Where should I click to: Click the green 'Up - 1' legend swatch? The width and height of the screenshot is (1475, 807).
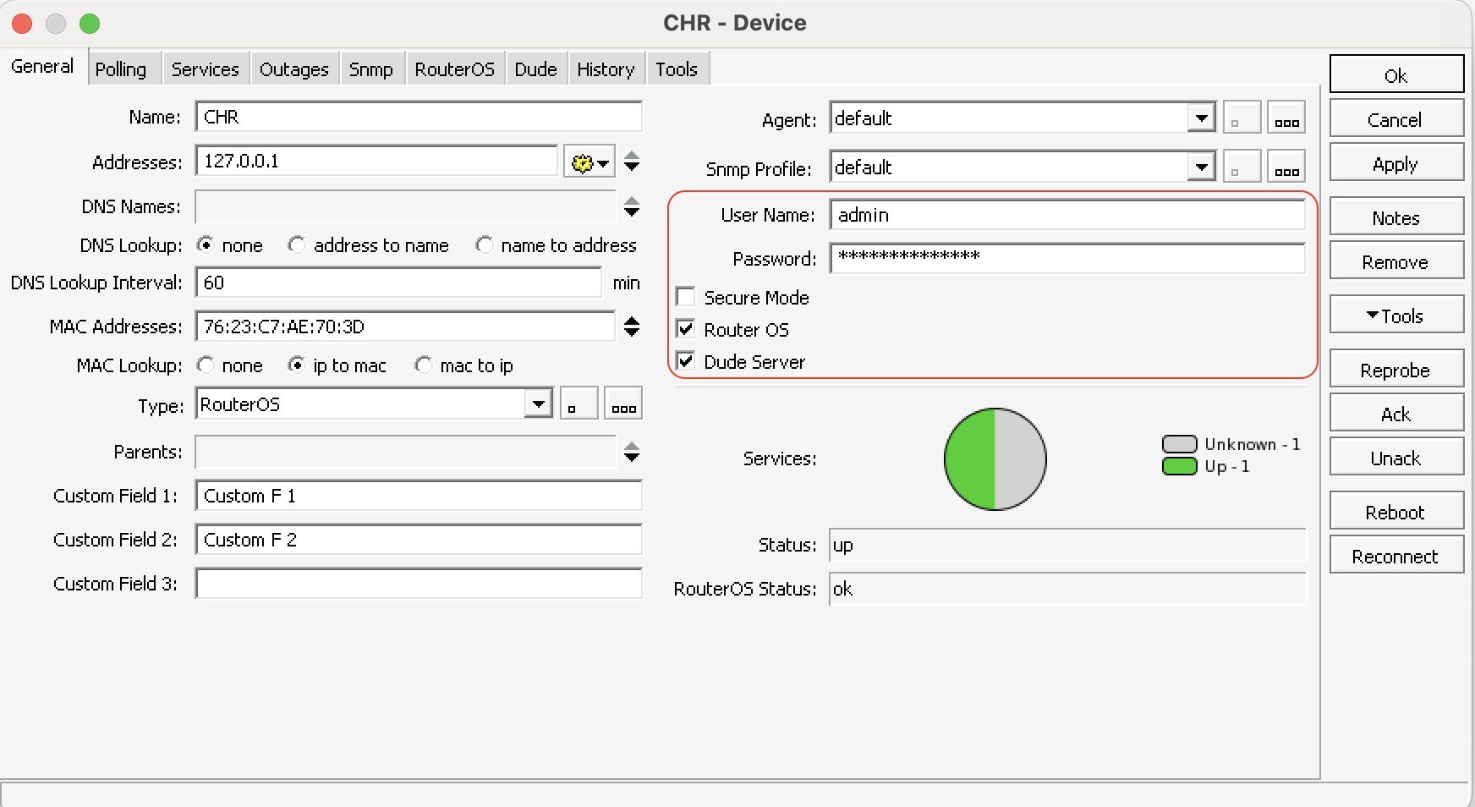pyautogui.click(x=1178, y=466)
